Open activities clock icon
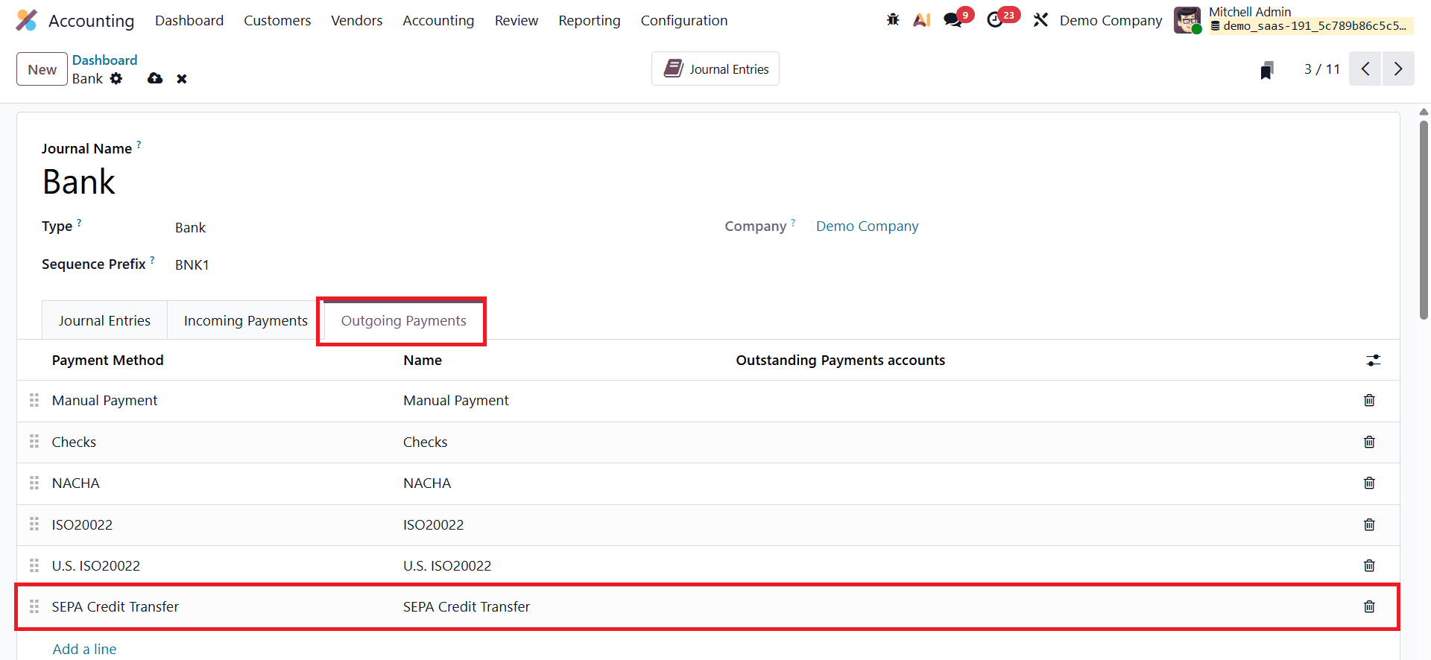This screenshot has height=660, width=1431. (995, 20)
